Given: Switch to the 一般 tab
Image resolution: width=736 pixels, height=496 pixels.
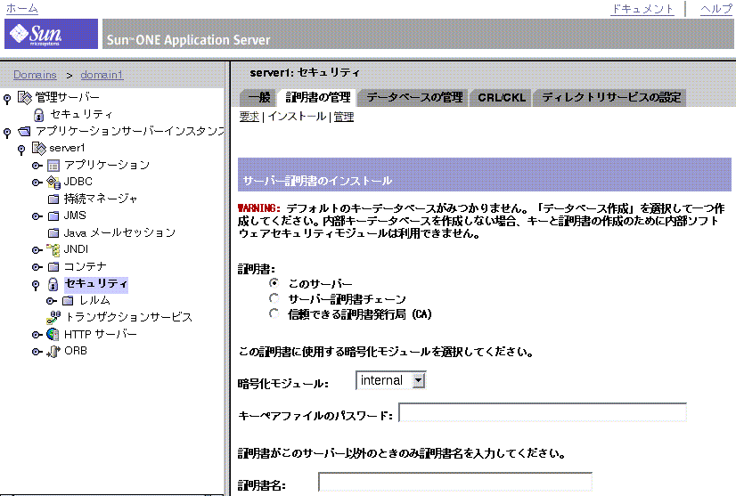Looking at the screenshot, I should pos(259,98).
